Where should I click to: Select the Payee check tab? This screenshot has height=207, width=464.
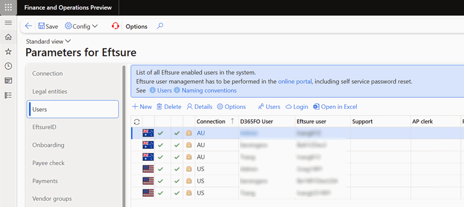click(x=50, y=163)
